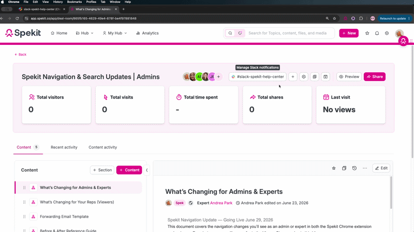Screen dimensions: 414x232
Task: Focus the Search for Topics input
Action: pyautogui.click(x=287, y=33)
